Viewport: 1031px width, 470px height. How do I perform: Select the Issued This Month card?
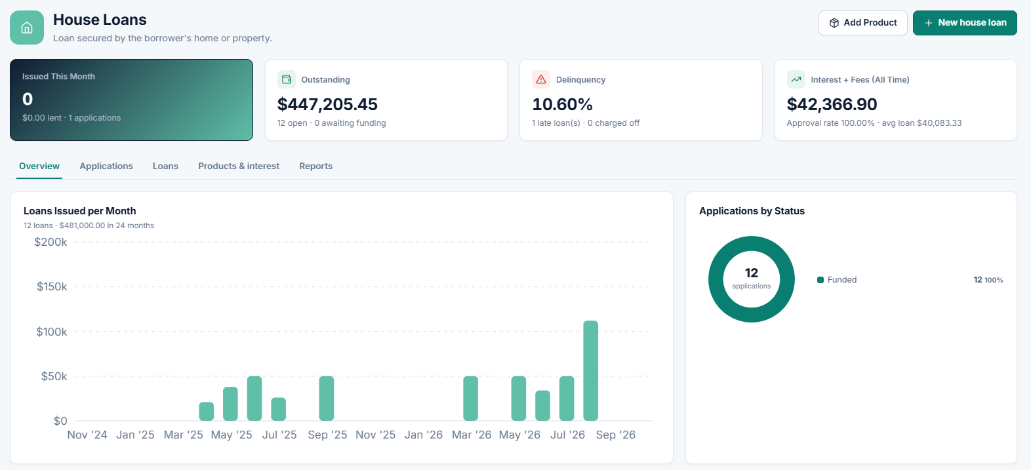click(x=131, y=100)
